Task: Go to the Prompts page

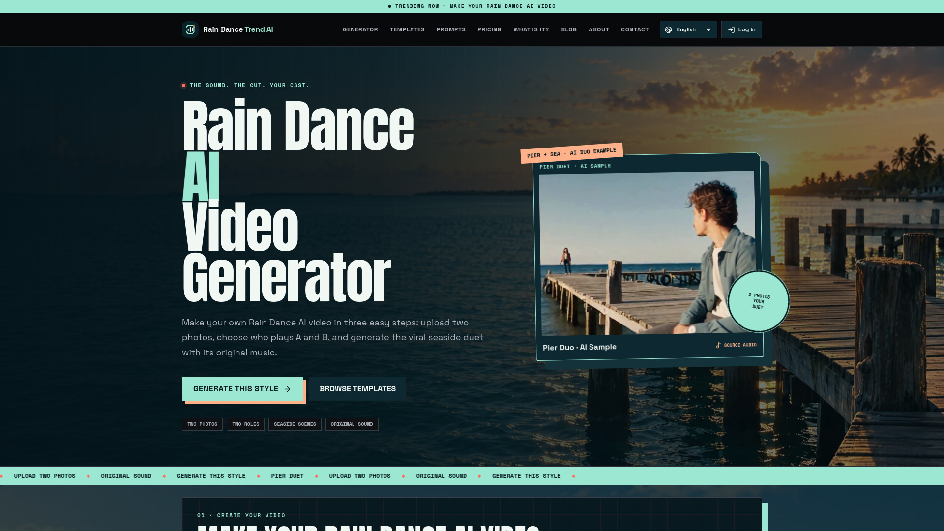Action: (x=451, y=29)
